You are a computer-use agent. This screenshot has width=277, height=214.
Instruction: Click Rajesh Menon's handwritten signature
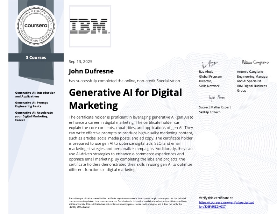tap(216, 98)
